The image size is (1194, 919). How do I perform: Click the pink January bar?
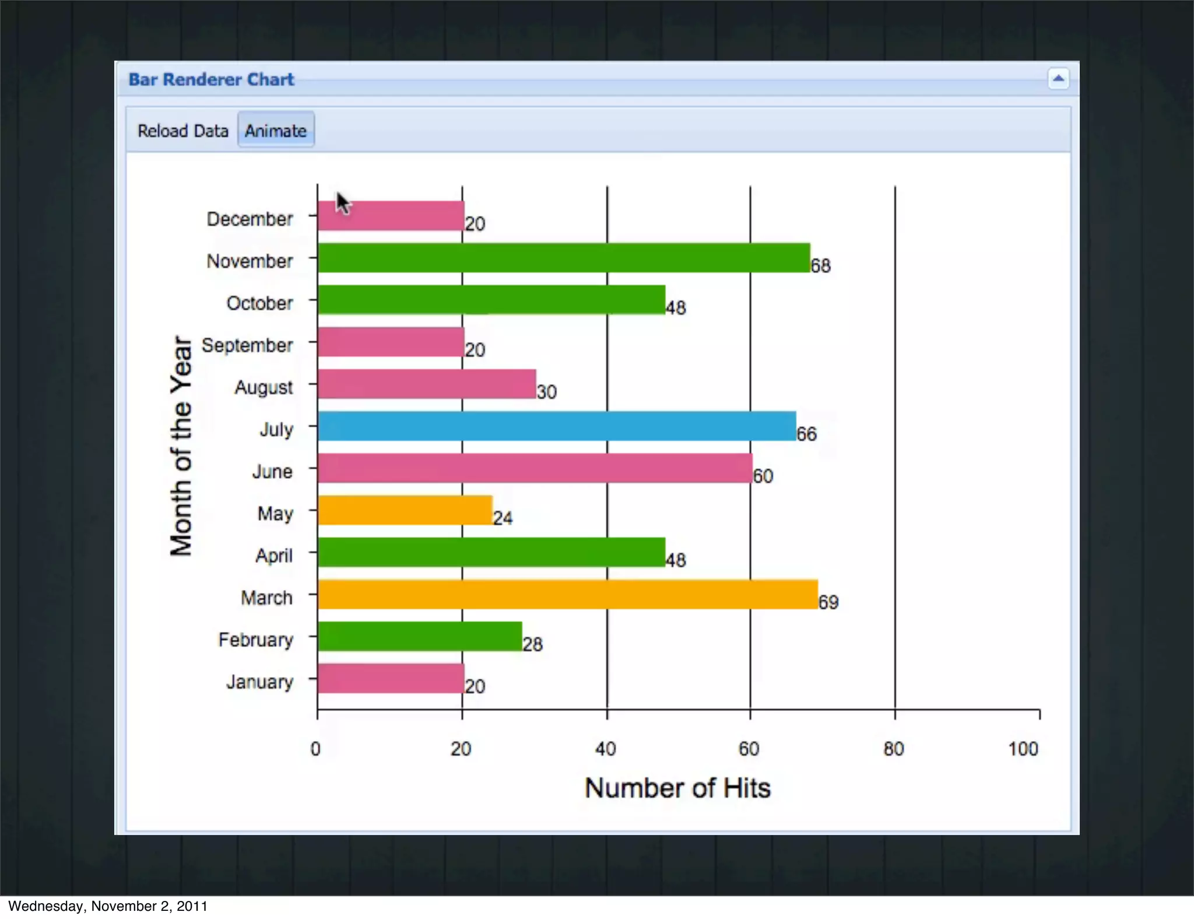coord(391,678)
